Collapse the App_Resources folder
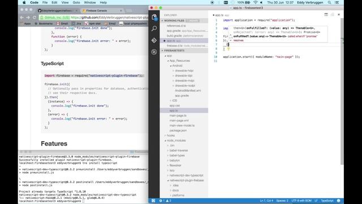Image resolution: width=362 pixels, height=204 pixels. [168, 61]
